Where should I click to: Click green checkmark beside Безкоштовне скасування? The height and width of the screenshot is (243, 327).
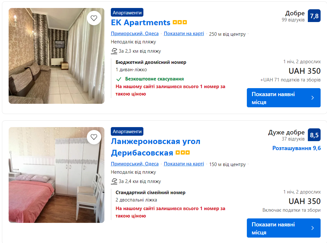119,79
